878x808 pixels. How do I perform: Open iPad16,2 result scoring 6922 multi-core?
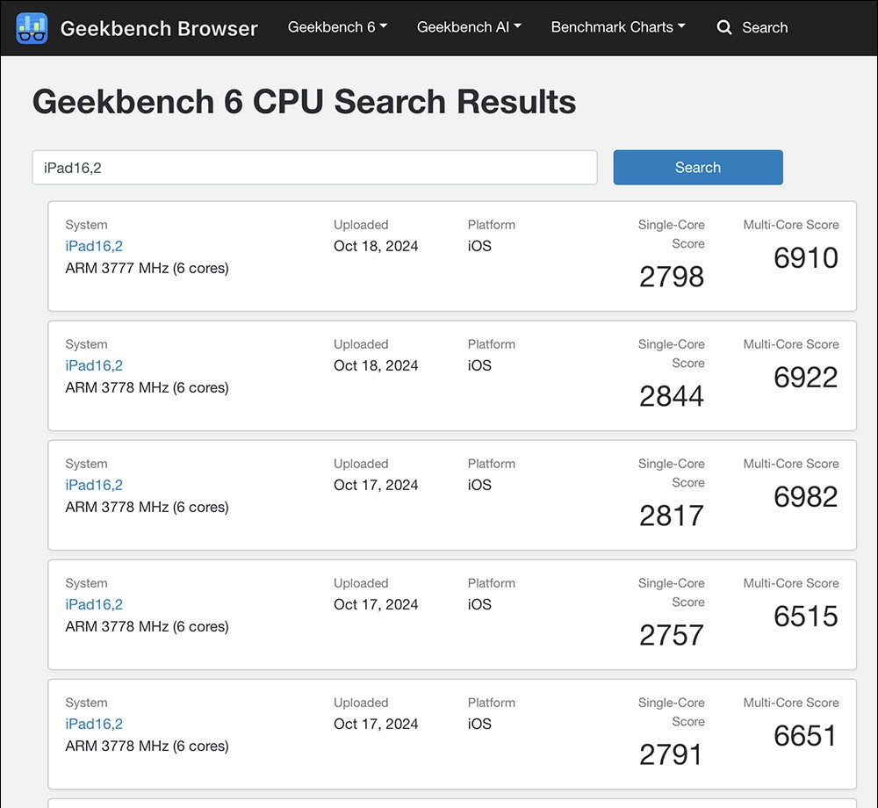94,365
